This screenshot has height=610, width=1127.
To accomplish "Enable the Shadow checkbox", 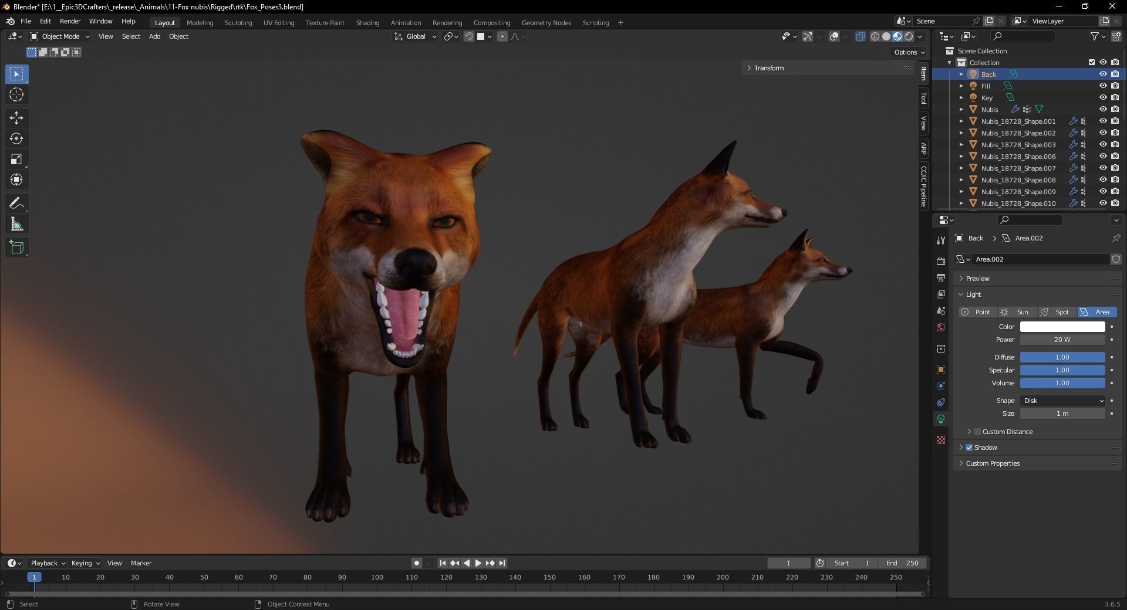I will 969,448.
